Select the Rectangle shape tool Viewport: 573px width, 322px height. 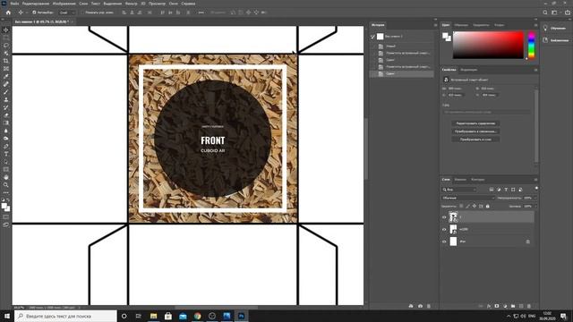coord(6,169)
